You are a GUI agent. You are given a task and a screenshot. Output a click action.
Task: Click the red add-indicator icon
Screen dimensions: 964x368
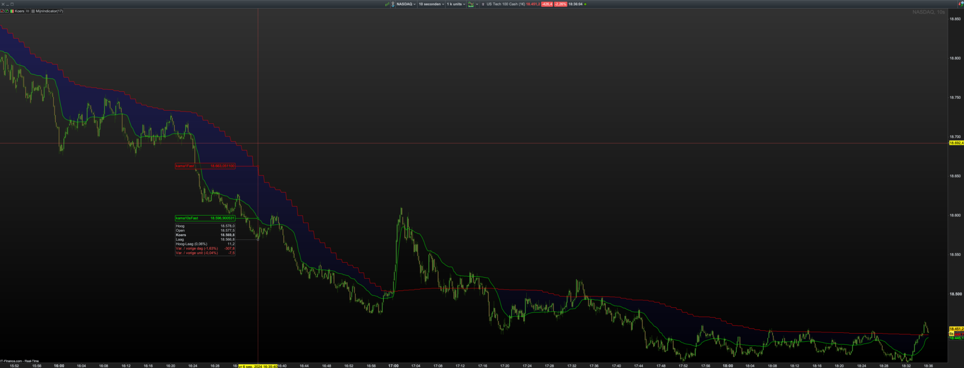coord(2,11)
